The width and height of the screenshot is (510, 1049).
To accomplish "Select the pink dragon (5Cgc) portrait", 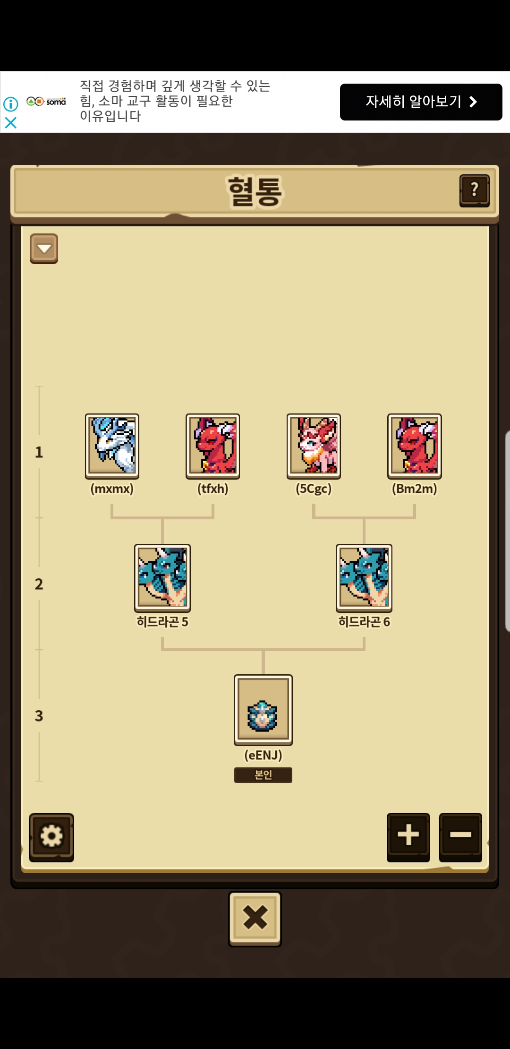I will click(314, 447).
